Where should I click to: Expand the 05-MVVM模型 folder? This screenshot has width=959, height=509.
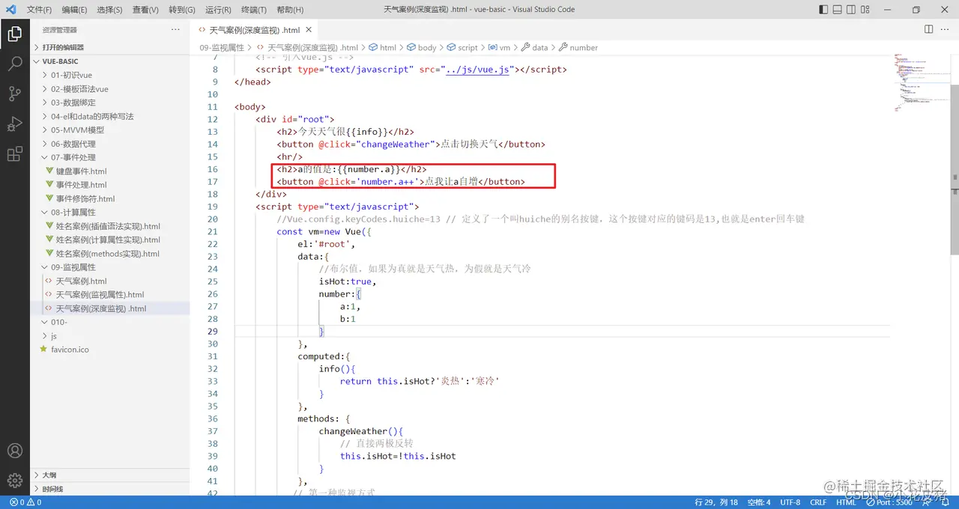click(x=110, y=129)
